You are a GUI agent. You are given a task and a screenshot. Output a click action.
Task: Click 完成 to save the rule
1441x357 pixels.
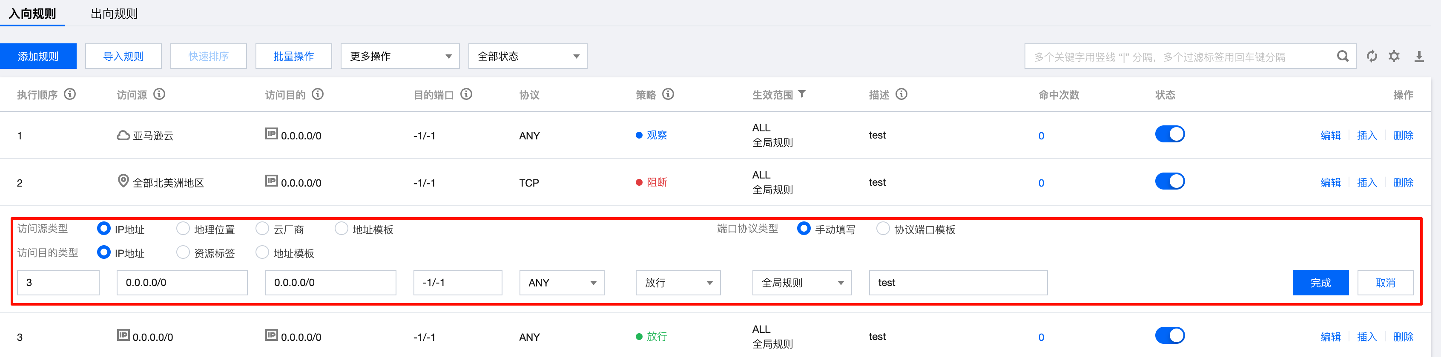(1320, 283)
